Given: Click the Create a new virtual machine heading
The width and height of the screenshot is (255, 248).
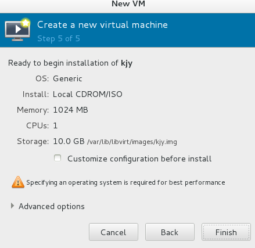Looking at the screenshot, I should [102, 25].
